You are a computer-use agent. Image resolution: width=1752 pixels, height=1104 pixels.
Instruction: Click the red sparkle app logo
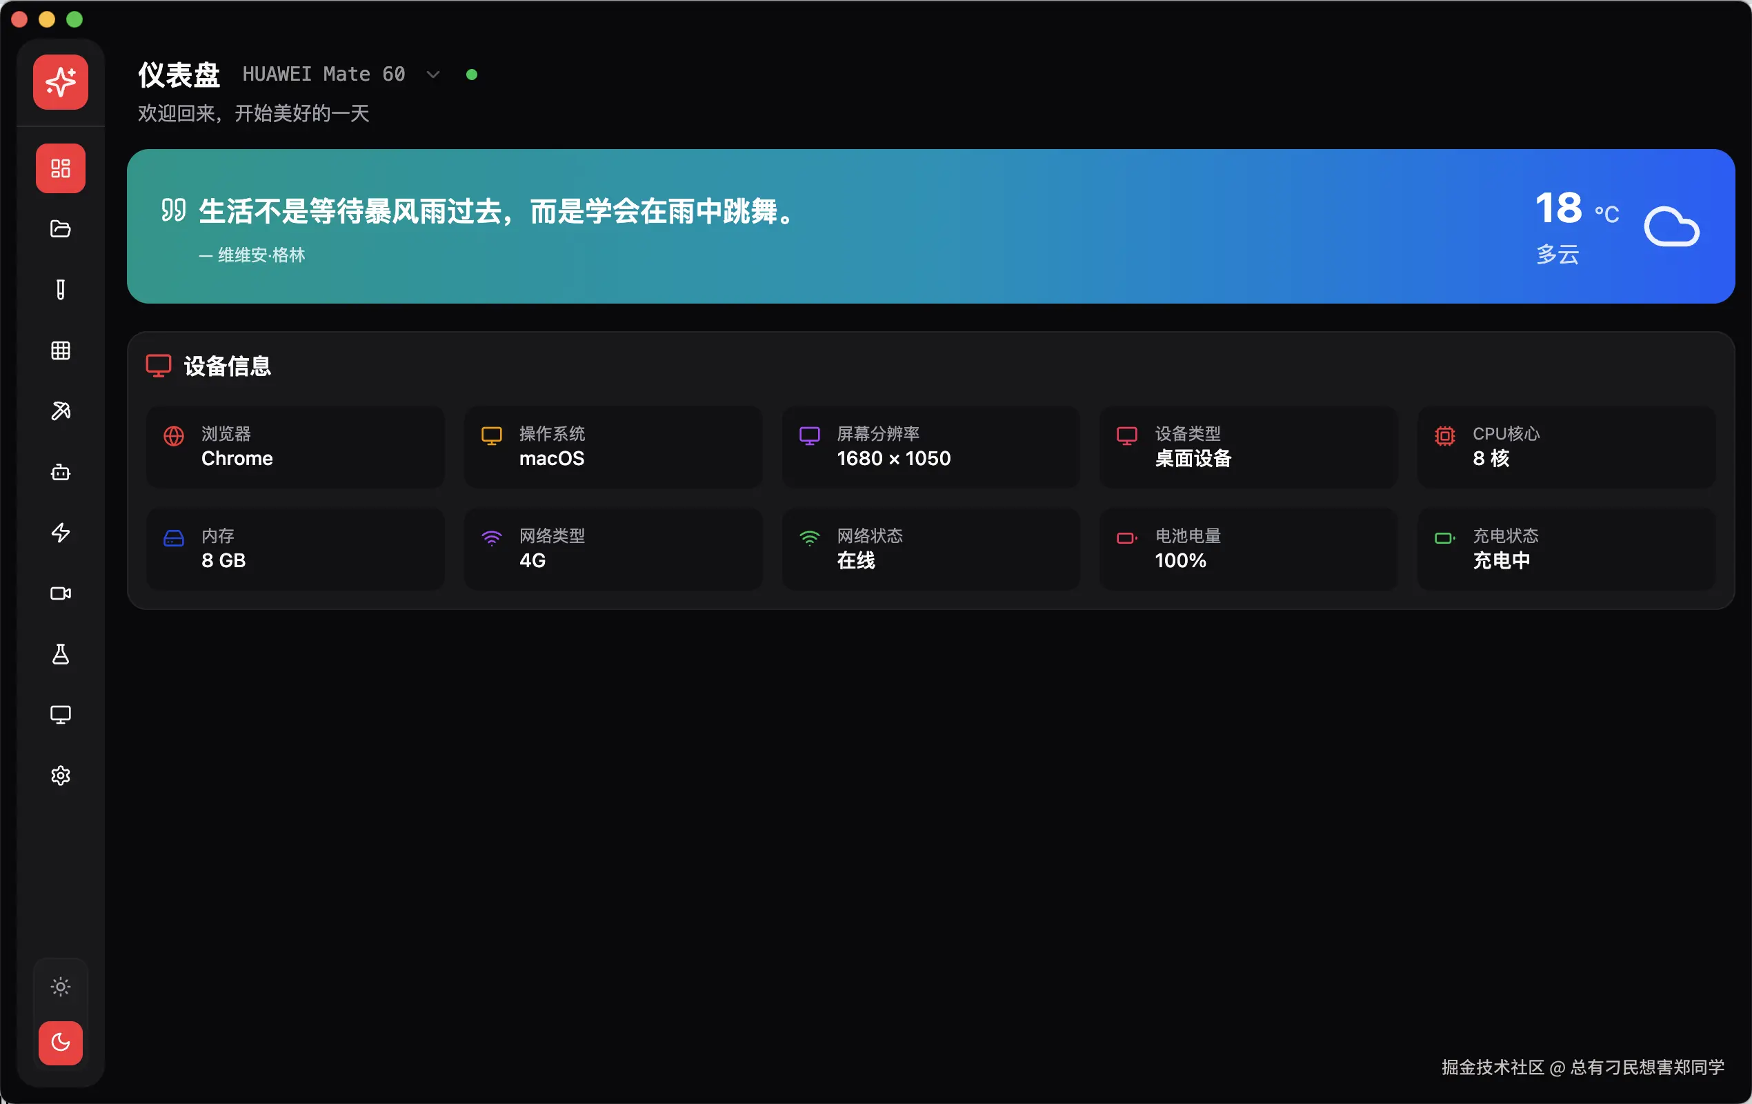(61, 82)
